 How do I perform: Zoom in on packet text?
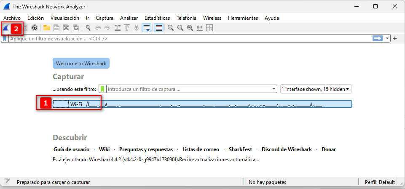point(171,28)
